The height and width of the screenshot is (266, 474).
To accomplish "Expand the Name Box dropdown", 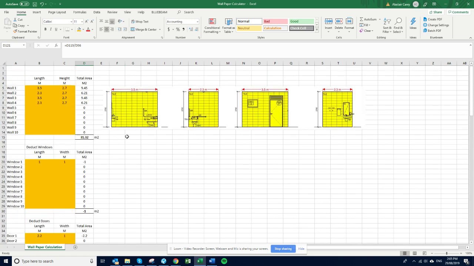I will point(24,45).
